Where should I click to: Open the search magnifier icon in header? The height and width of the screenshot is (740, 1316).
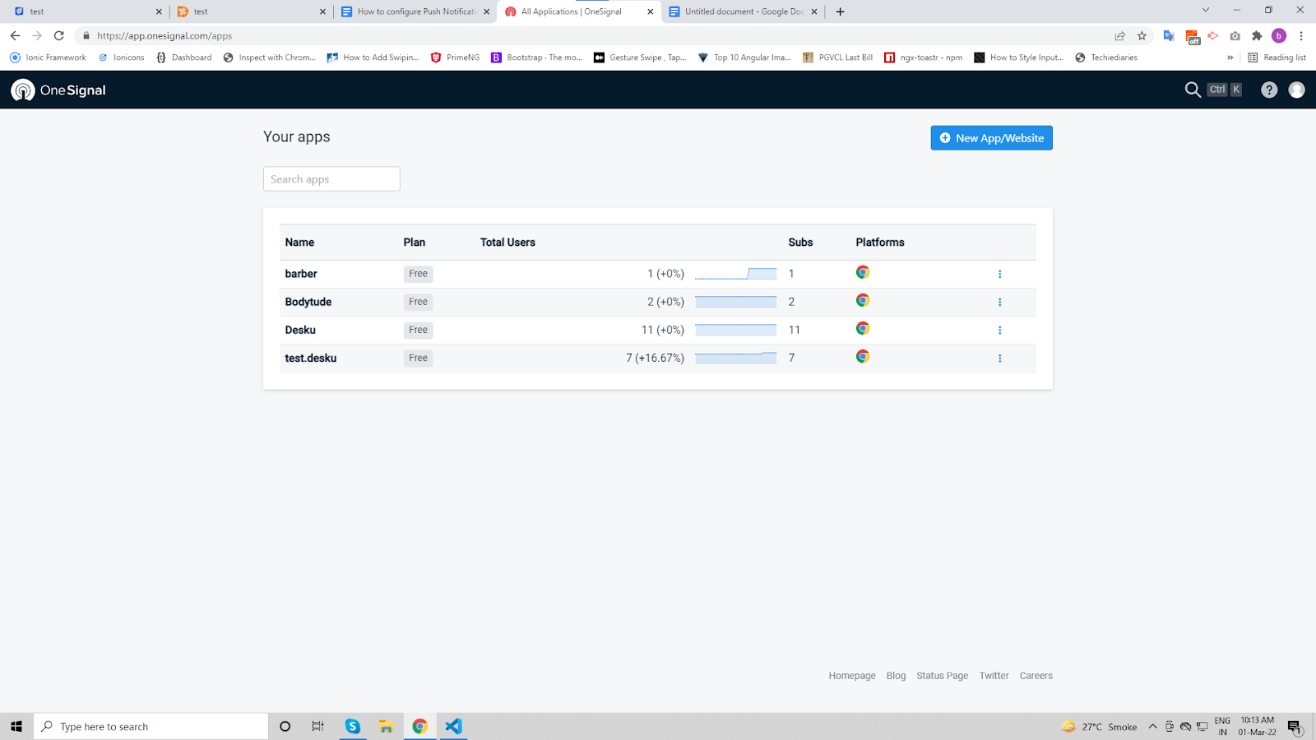[1193, 90]
